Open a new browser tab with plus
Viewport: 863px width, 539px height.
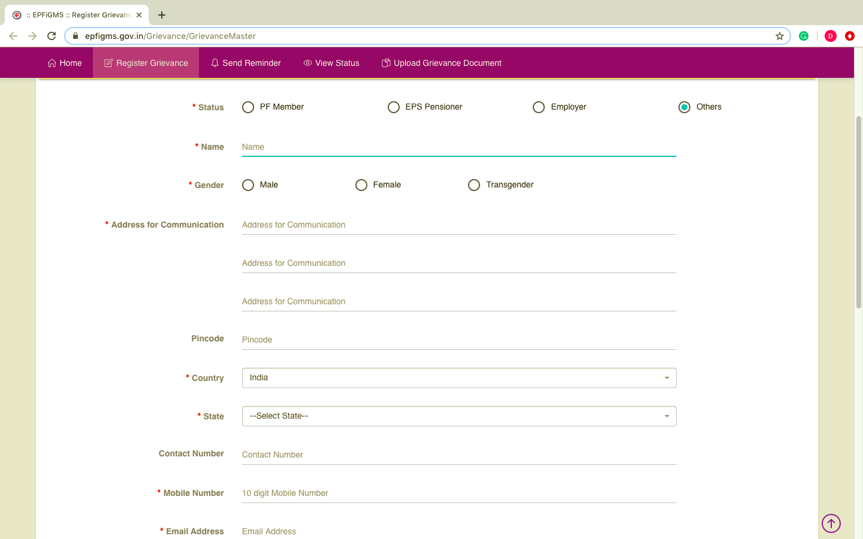click(x=162, y=15)
